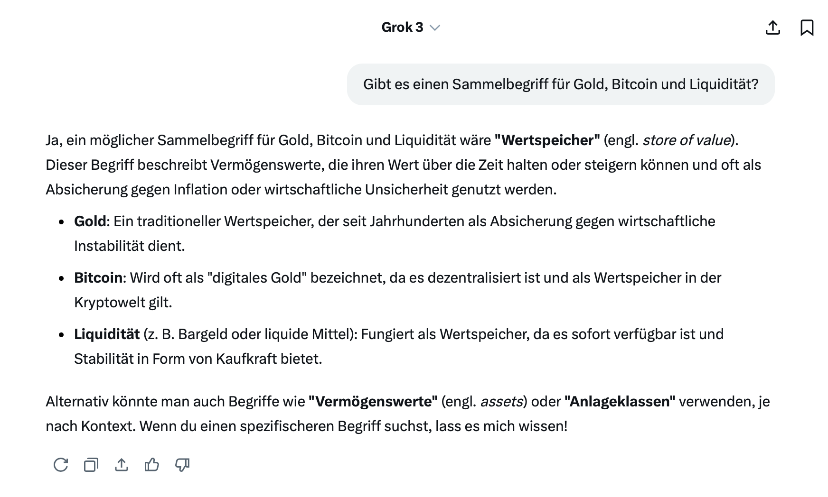Copy the response text
Image resolution: width=828 pixels, height=497 pixels.
pos(91,465)
